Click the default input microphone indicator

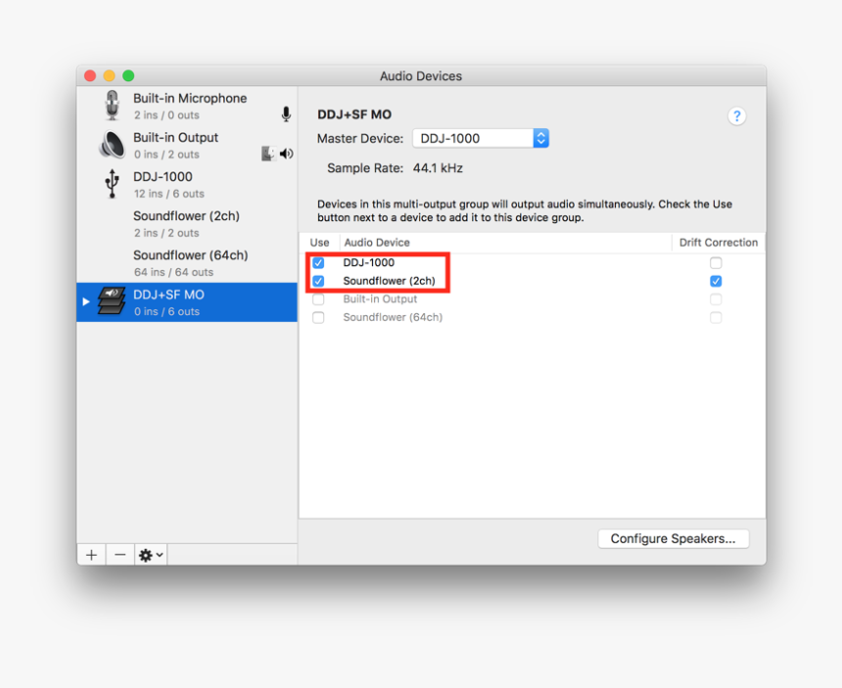pyautogui.click(x=286, y=114)
